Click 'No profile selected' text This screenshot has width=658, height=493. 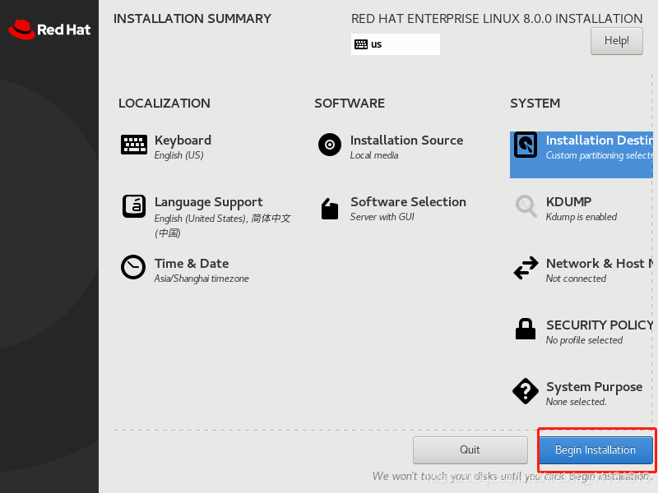[584, 340]
